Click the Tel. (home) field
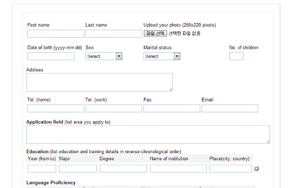The image size is (302, 188). tap(55, 109)
